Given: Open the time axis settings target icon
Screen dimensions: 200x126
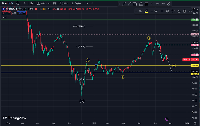Looking at the screenshot, I should point(195,123).
